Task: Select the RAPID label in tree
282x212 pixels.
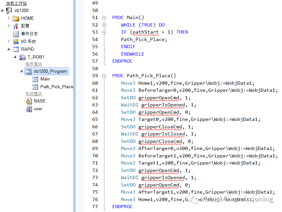Action: tap(27, 49)
